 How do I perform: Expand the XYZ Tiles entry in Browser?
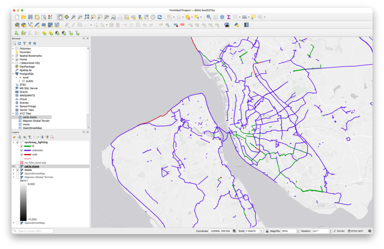[14, 113]
